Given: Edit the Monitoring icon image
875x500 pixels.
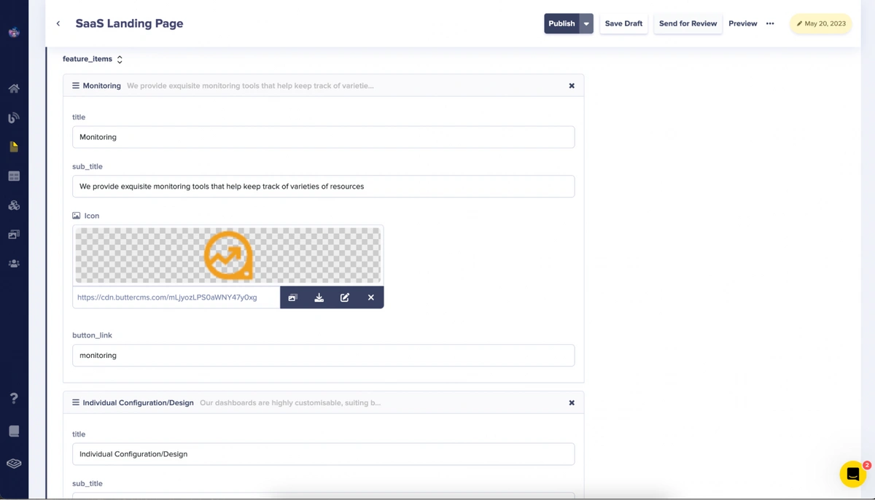Looking at the screenshot, I should (345, 297).
